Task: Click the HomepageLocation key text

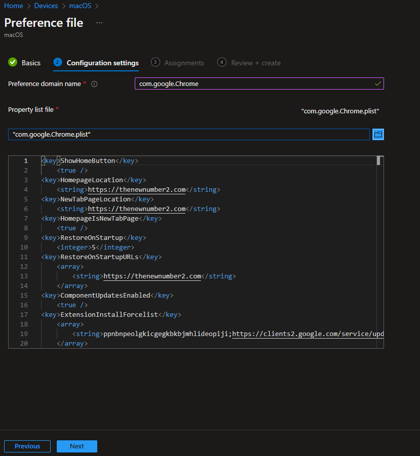Action: [x=92, y=180]
